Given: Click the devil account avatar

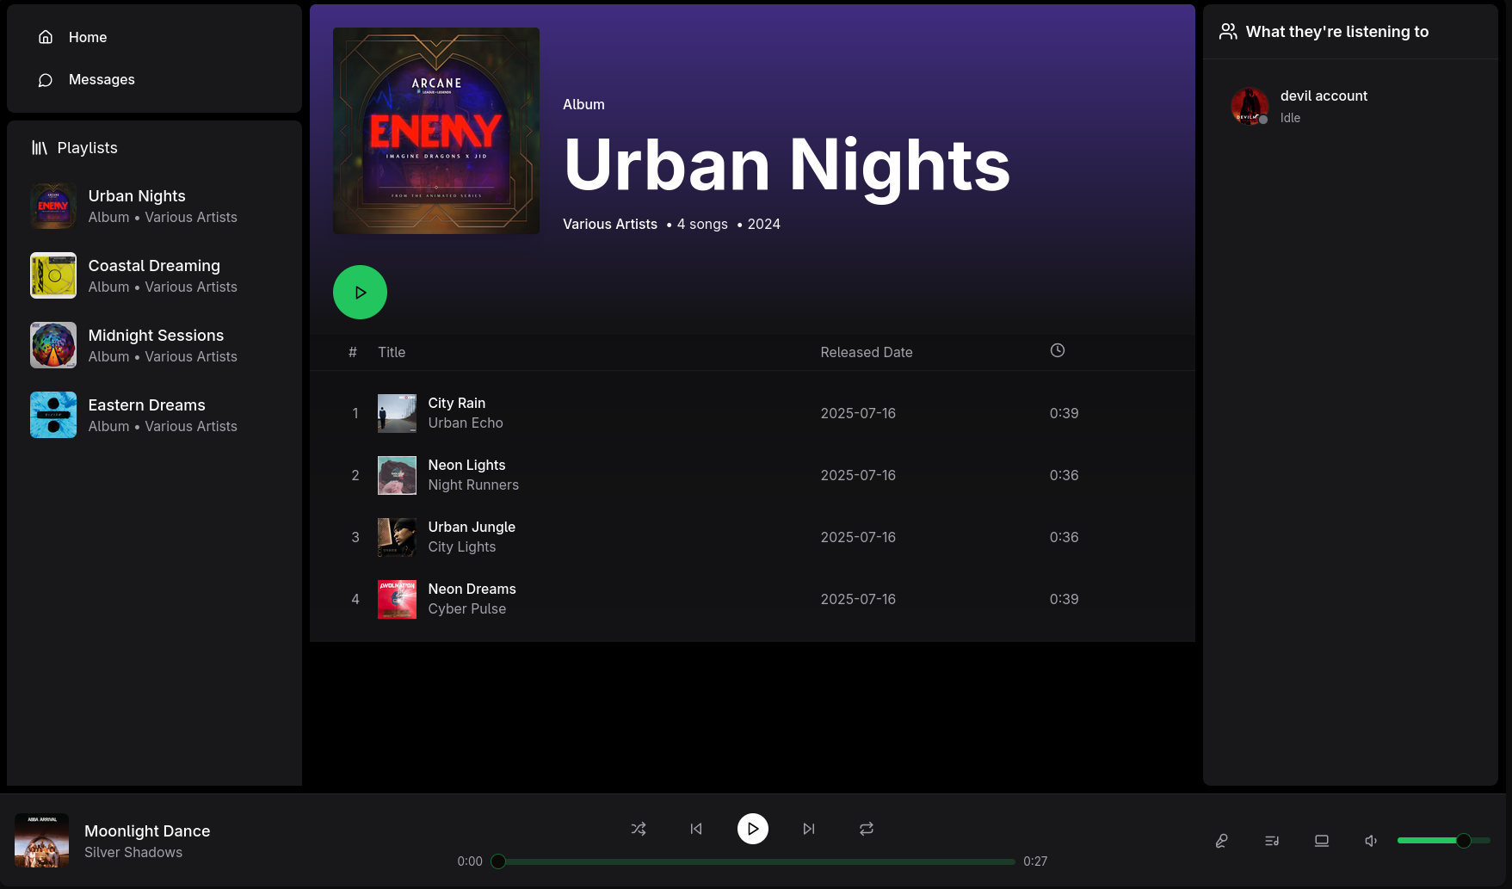Looking at the screenshot, I should point(1250,106).
